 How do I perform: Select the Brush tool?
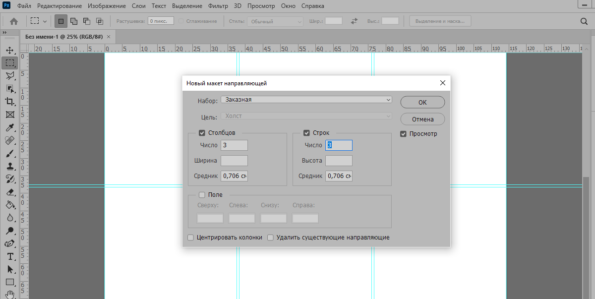coord(10,153)
